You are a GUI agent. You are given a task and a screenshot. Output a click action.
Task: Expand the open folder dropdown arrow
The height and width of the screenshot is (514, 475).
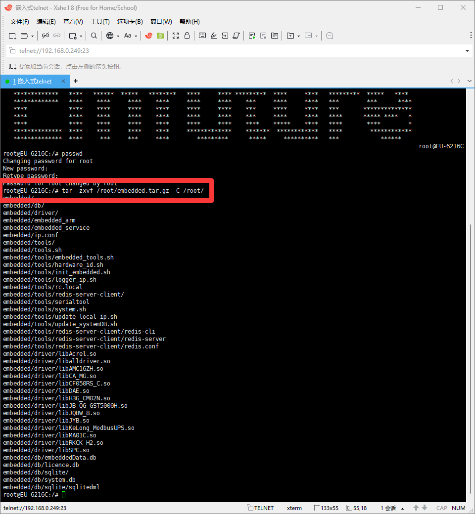[x=33, y=36]
